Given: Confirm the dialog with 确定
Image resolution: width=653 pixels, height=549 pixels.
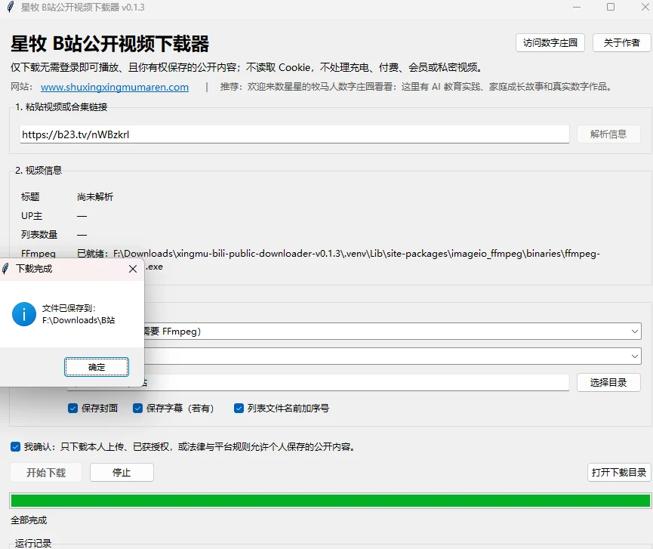Looking at the screenshot, I should pos(97,367).
